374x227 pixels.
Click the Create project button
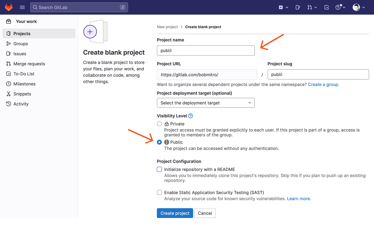click(175, 213)
